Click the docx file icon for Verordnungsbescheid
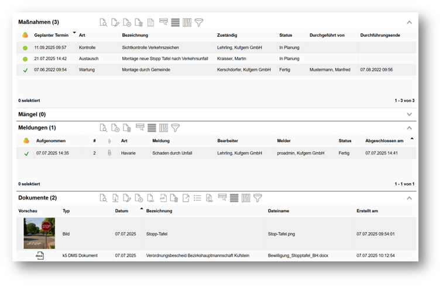Screen dimensions: 443x286 pyautogui.click(x=39, y=256)
